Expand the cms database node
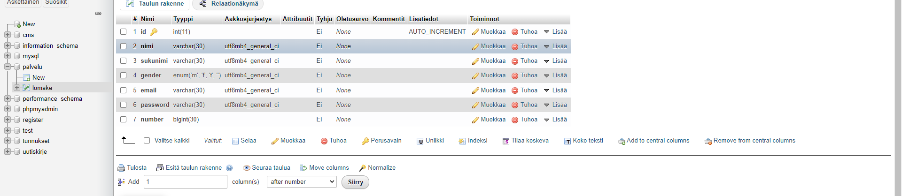Screen dimensions: 902x196 [8, 35]
